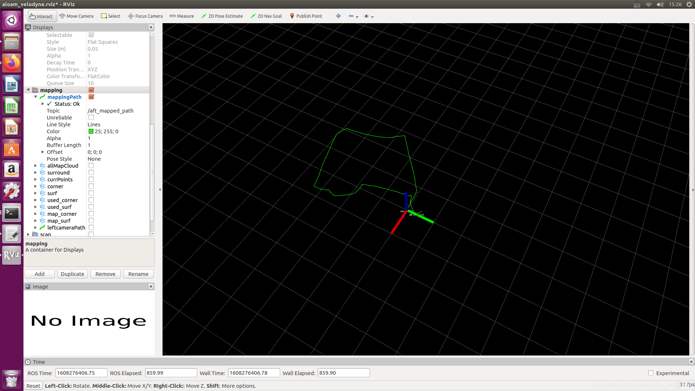Activate 2D Pose Estimate tool
Screen dimensions: 695x391
pos(222,16)
